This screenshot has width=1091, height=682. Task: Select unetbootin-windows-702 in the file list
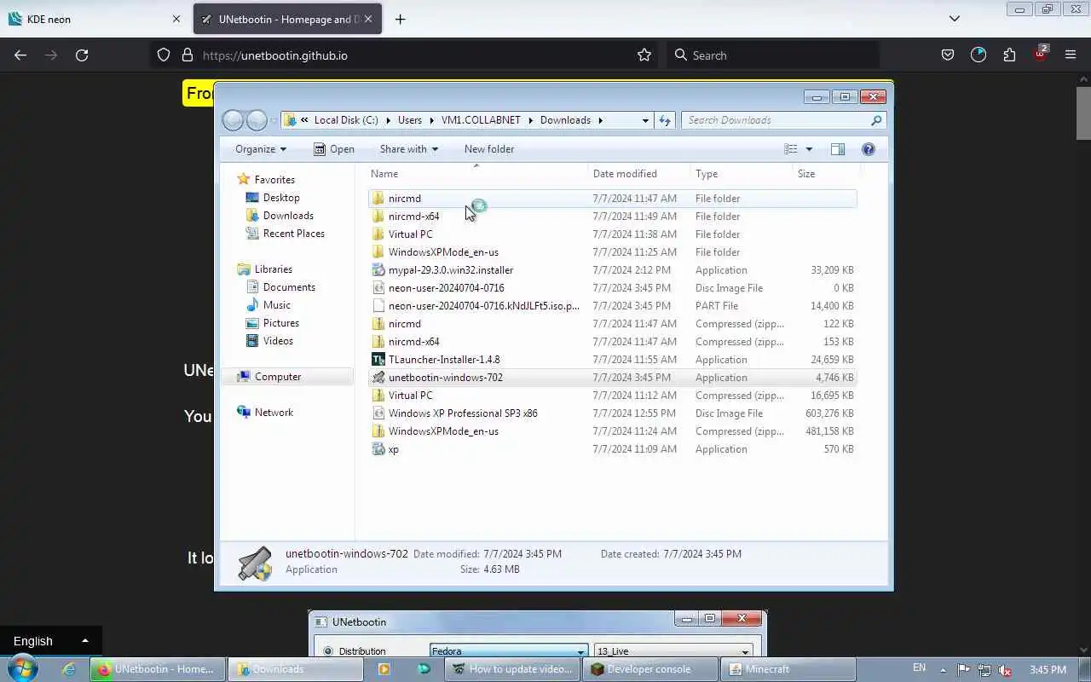point(612,378)
